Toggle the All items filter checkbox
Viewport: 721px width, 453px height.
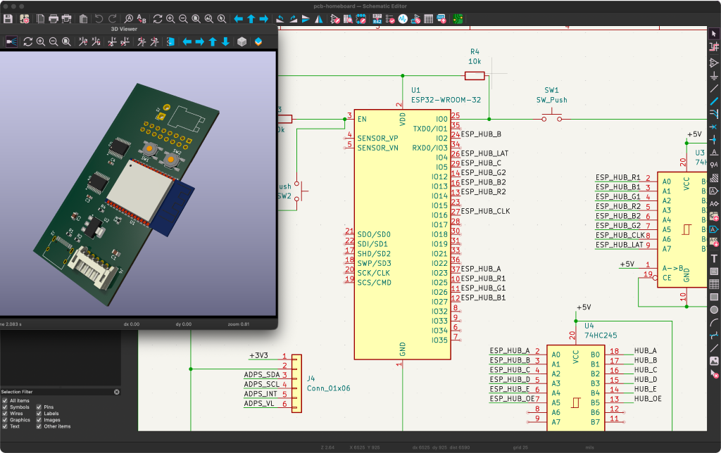(x=5, y=400)
